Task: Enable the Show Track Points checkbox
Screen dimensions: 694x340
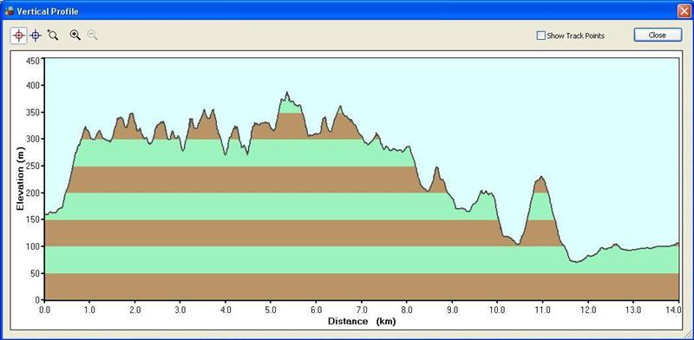Action: click(x=540, y=36)
